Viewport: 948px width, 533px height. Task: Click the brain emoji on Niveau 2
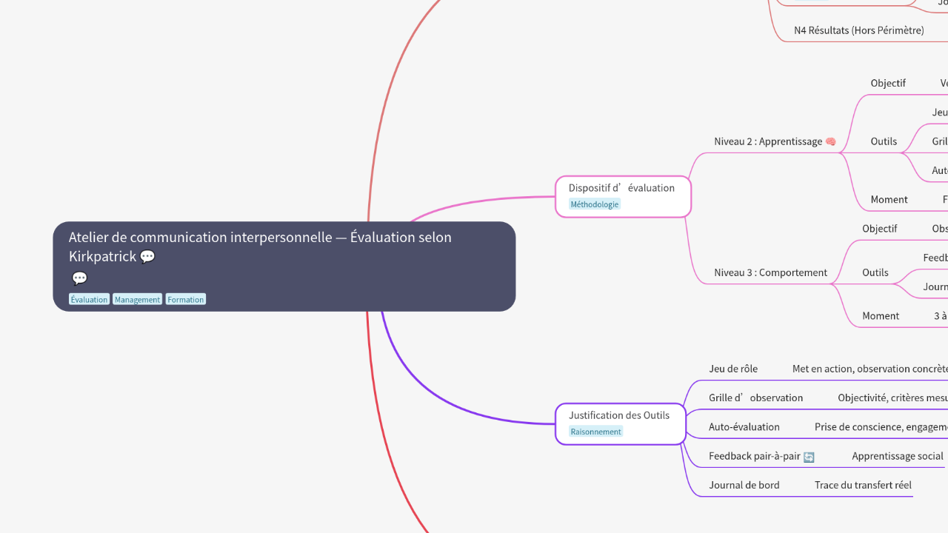(830, 141)
